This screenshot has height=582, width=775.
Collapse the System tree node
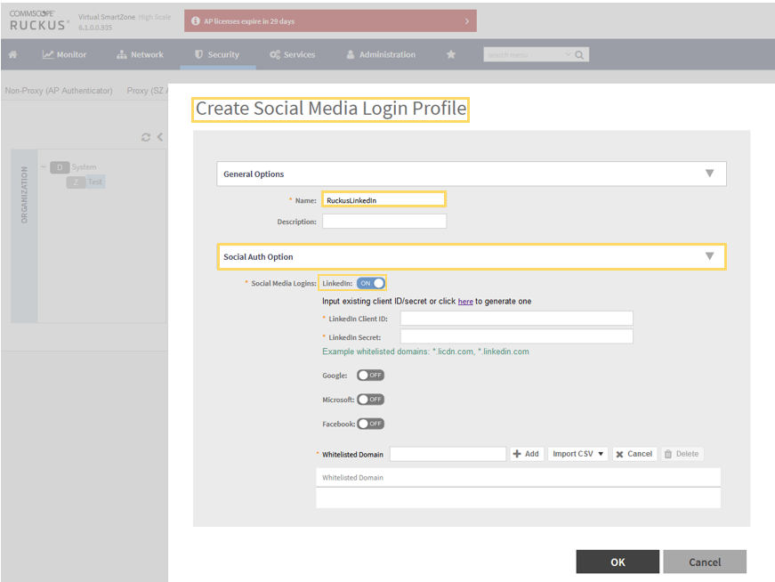44,167
